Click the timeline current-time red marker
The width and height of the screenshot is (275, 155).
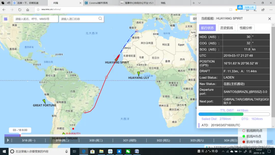pyautogui.click(x=20, y=135)
